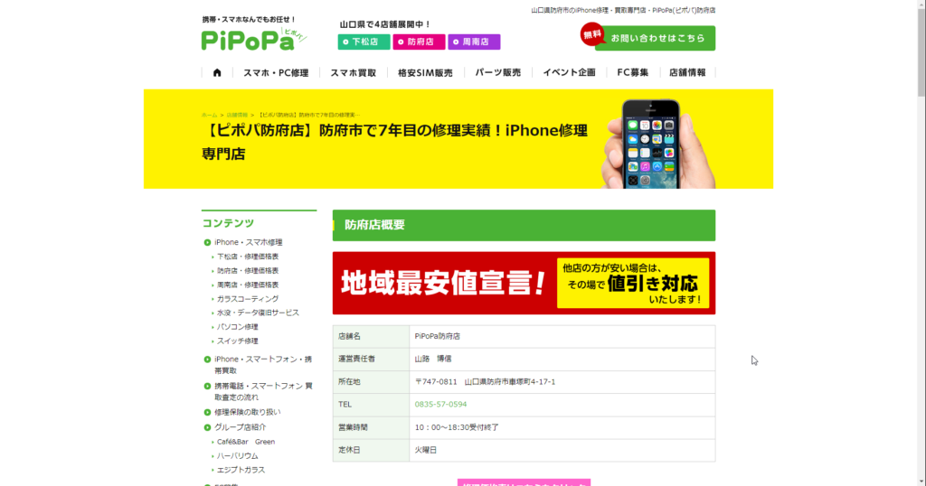The width and height of the screenshot is (926, 486).
Task: Click green bullet icon beside iPhone・スマホ修理
Action: pos(207,242)
